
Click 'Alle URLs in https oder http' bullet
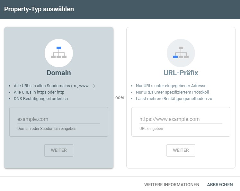click(39, 92)
